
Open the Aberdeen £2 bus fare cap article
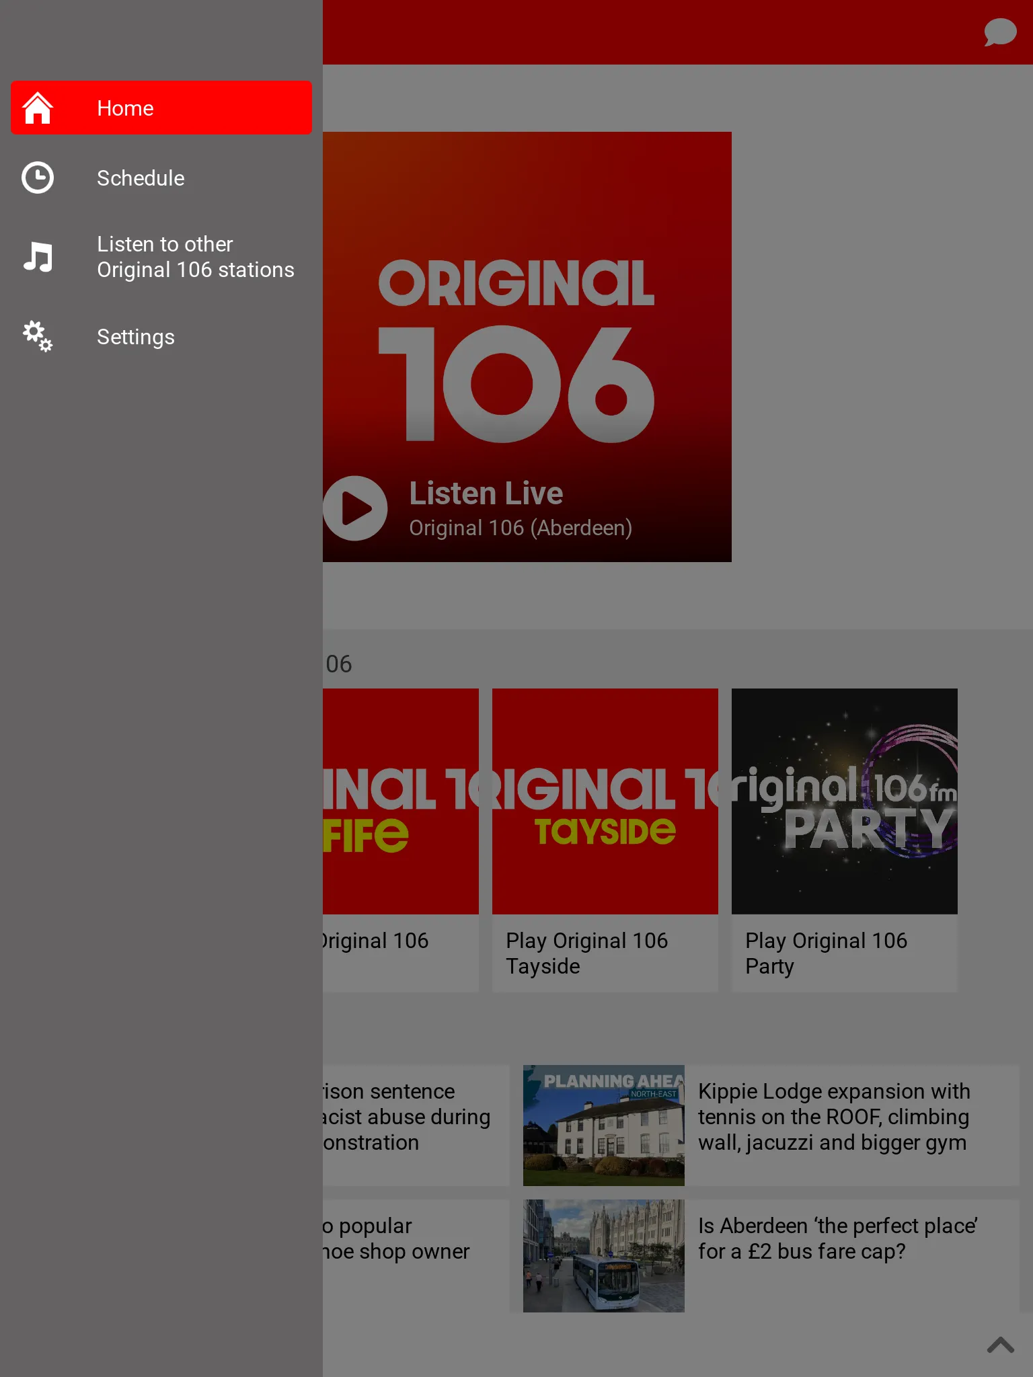click(837, 1238)
